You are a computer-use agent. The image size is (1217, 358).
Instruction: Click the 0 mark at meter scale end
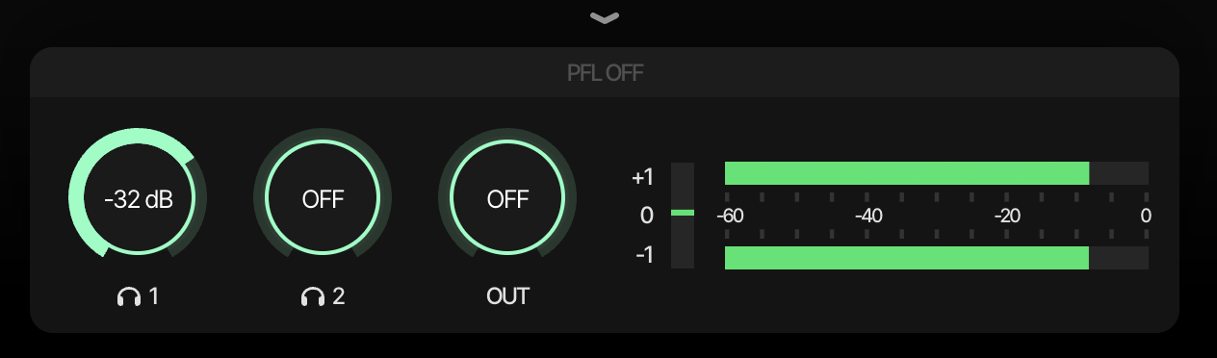(x=1146, y=216)
